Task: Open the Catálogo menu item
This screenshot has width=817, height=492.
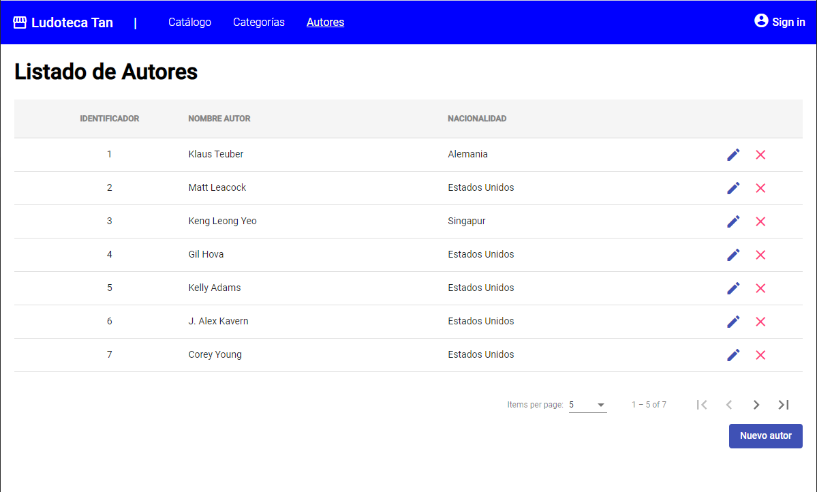Action: [189, 22]
